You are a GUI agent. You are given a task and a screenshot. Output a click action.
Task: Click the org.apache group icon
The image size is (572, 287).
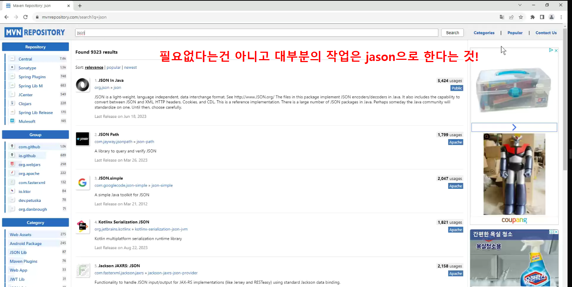tap(12, 173)
